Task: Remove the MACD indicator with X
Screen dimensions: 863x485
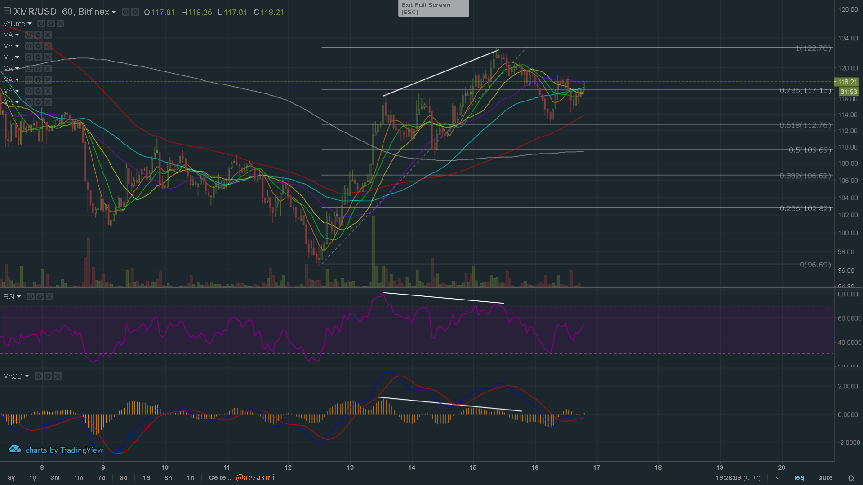Action: click(58, 376)
